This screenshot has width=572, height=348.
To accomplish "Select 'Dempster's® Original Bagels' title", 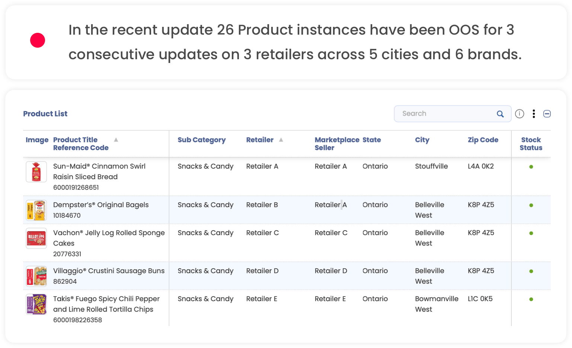I will coord(101,205).
